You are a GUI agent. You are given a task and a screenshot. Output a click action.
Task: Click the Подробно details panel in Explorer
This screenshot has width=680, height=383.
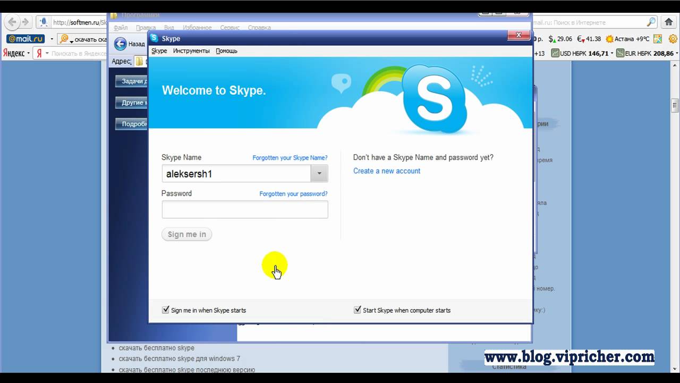131,124
